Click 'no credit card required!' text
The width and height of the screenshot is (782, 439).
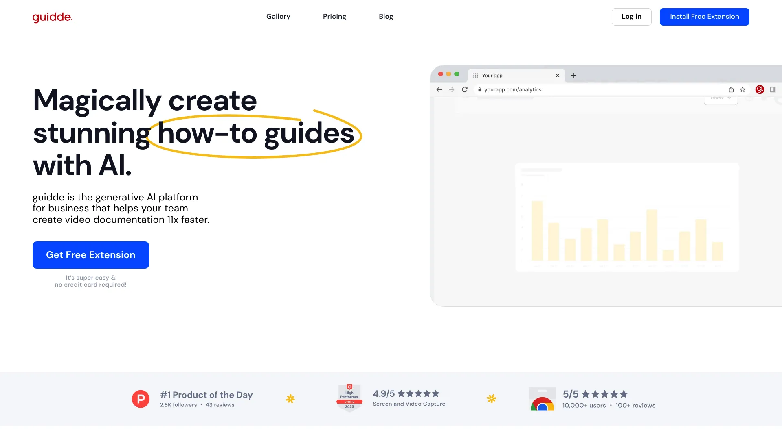click(91, 285)
